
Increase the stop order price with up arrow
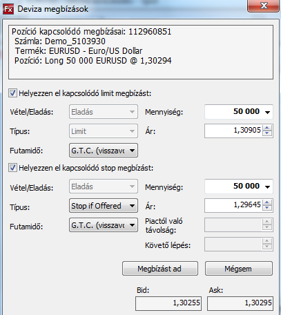pos(267,202)
